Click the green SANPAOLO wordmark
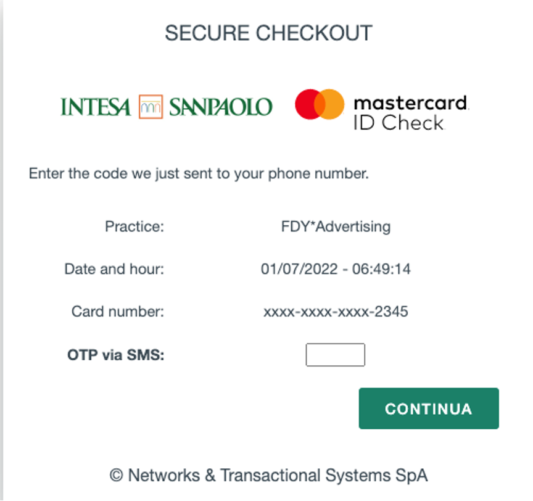 point(220,107)
